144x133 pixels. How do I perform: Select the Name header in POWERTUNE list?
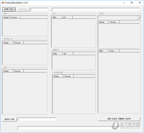[x=58, y=76]
